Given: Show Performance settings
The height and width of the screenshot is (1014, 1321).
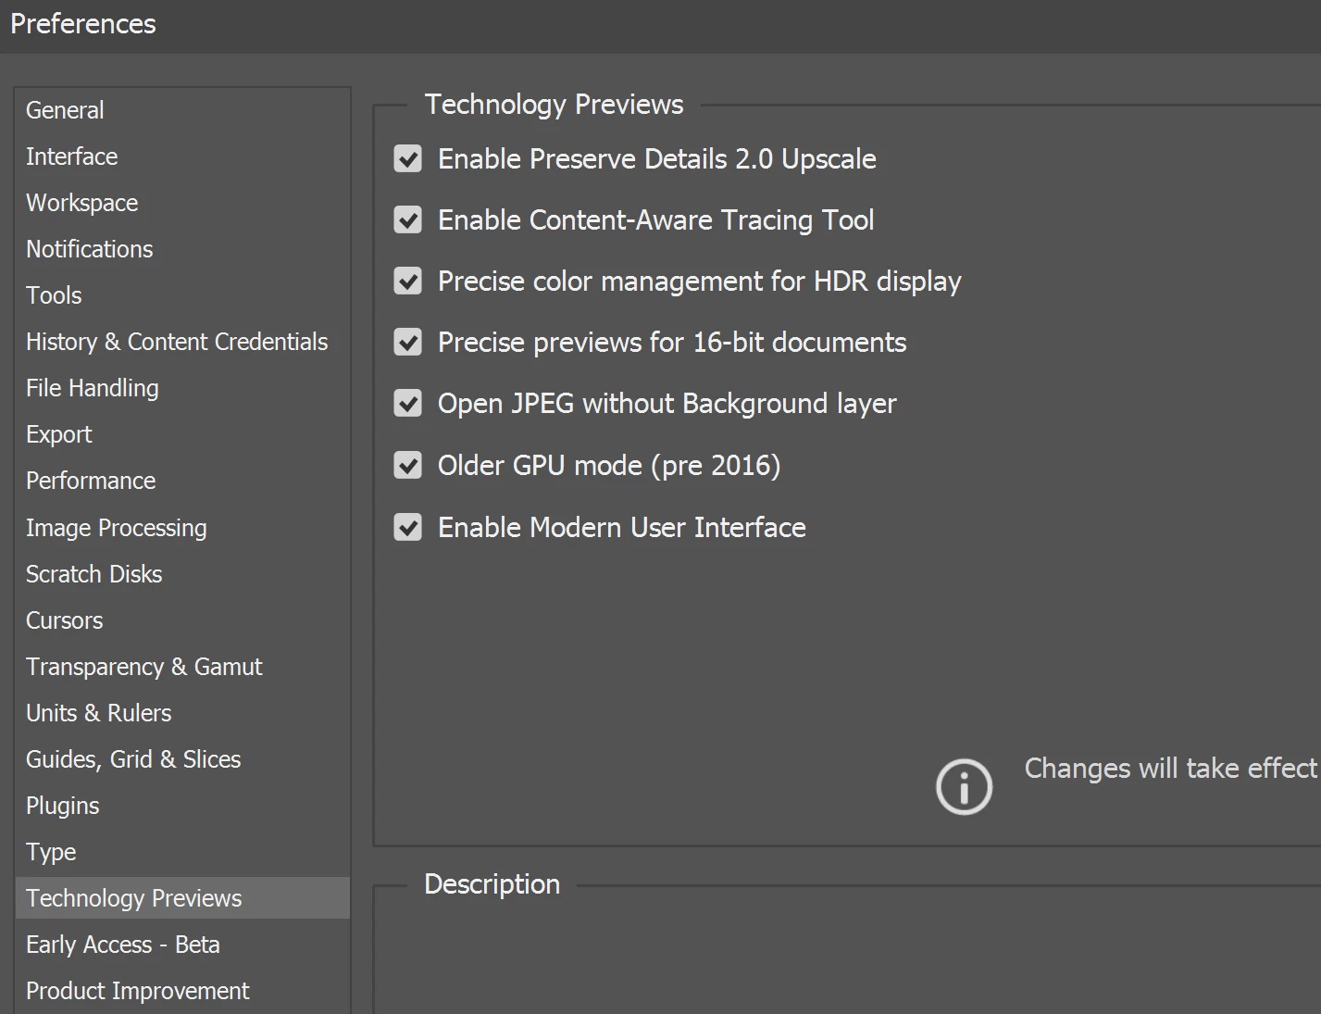Looking at the screenshot, I should pyautogui.click(x=91, y=481).
